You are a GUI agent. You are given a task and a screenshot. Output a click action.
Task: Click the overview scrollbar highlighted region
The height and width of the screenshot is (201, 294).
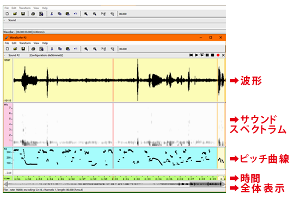205,184
